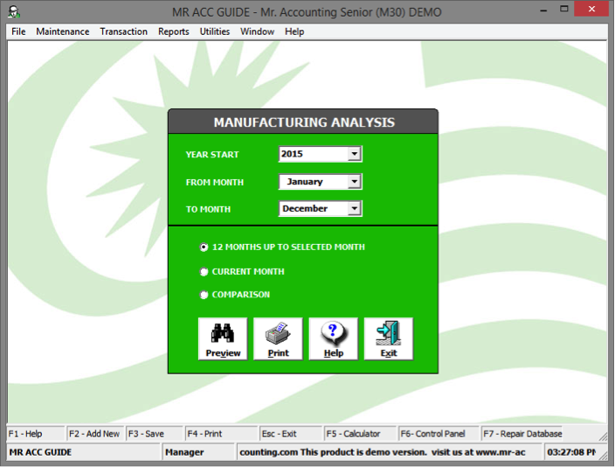
Task: Click the TO MONTH label
Action: (208, 209)
